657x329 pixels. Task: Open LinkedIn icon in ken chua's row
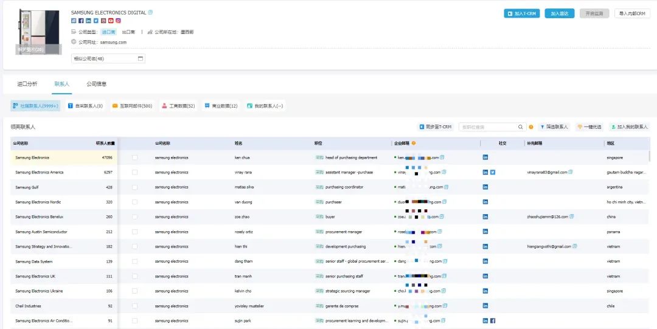485,158
